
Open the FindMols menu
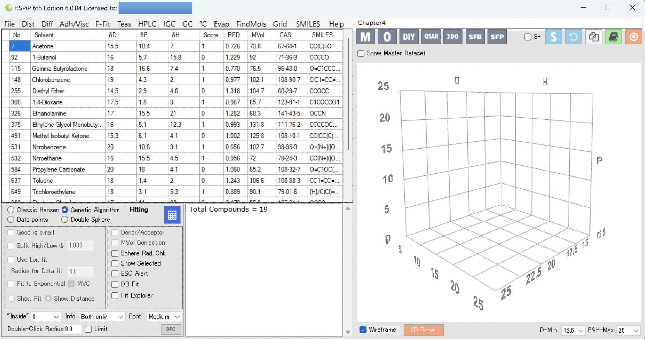point(251,24)
